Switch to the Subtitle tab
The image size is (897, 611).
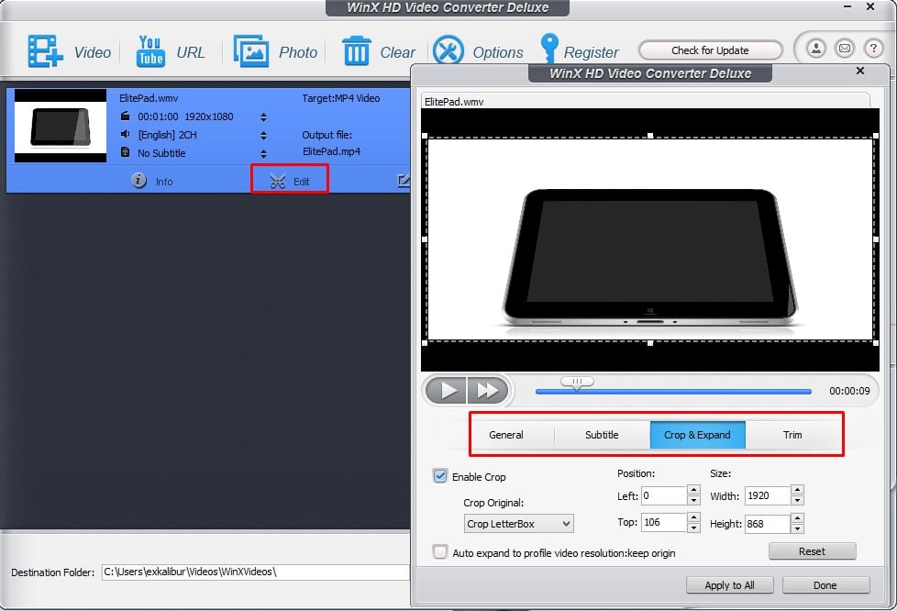pyautogui.click(x=602, y=435)
